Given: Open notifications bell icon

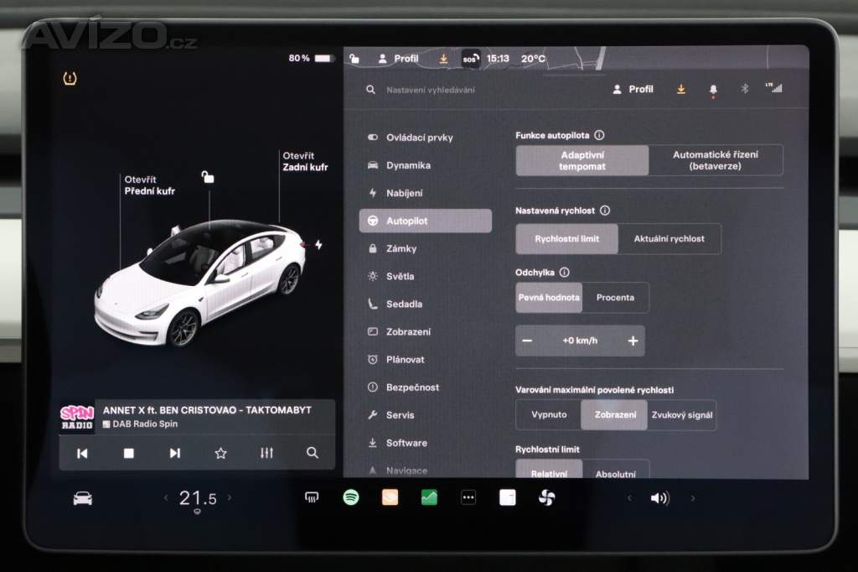Looking at the screenshot, I should click(x=713, y=89).
